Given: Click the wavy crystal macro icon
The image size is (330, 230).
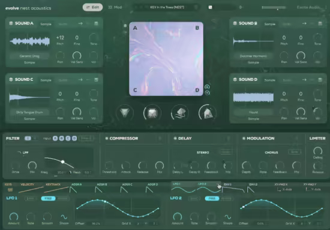Looking at the screenshot, I should tap(180, 113).
